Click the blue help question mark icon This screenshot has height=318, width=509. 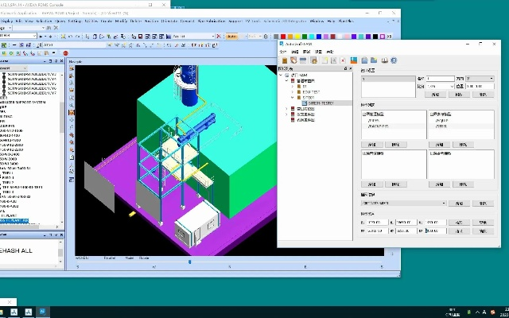click(x=394, y=60)
